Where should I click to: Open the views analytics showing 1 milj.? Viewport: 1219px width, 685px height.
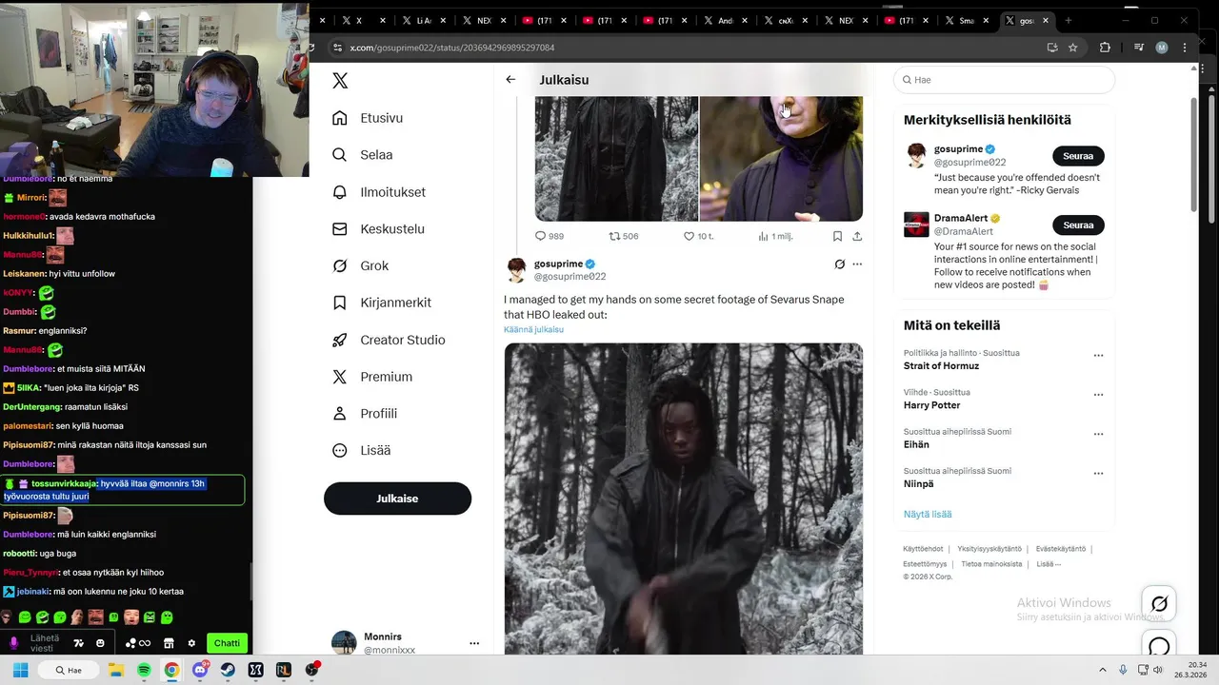(x=775, y=236)
